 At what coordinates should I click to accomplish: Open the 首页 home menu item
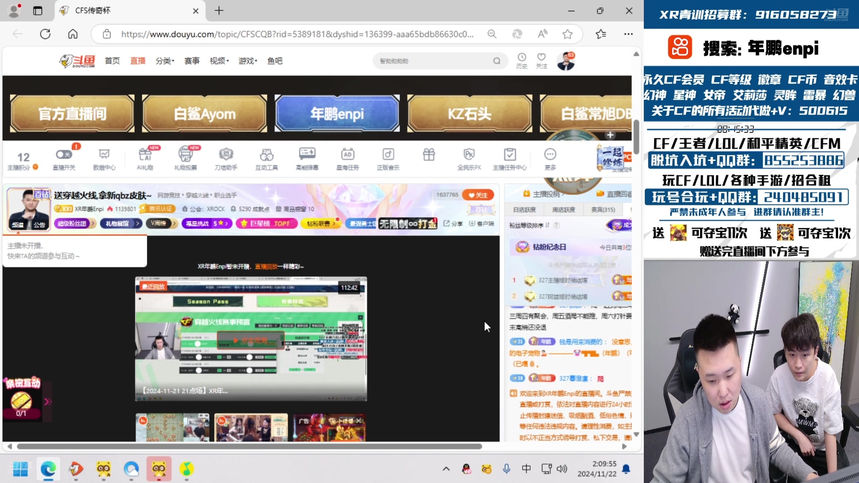tap(112, 61)
